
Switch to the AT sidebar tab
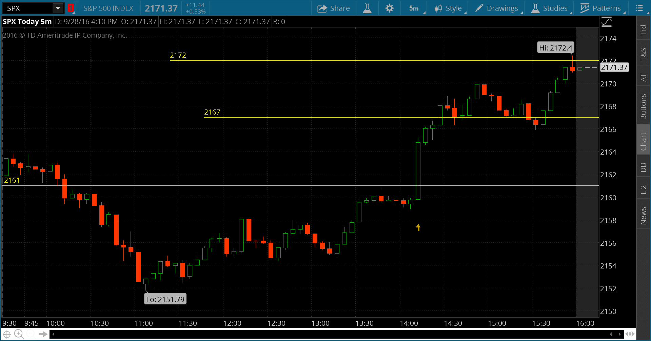click(643, 77)
